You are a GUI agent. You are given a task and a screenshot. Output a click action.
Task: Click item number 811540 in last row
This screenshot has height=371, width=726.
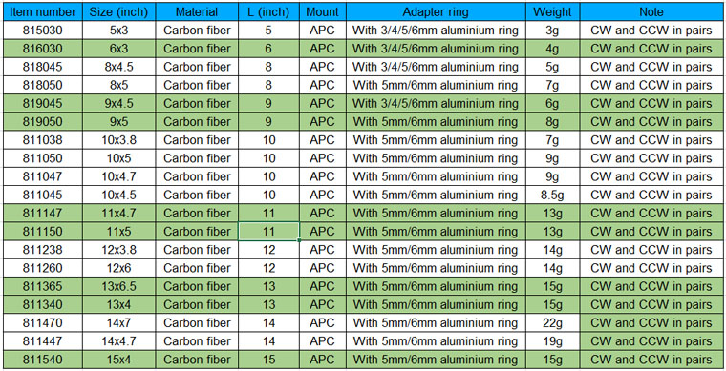43,360
